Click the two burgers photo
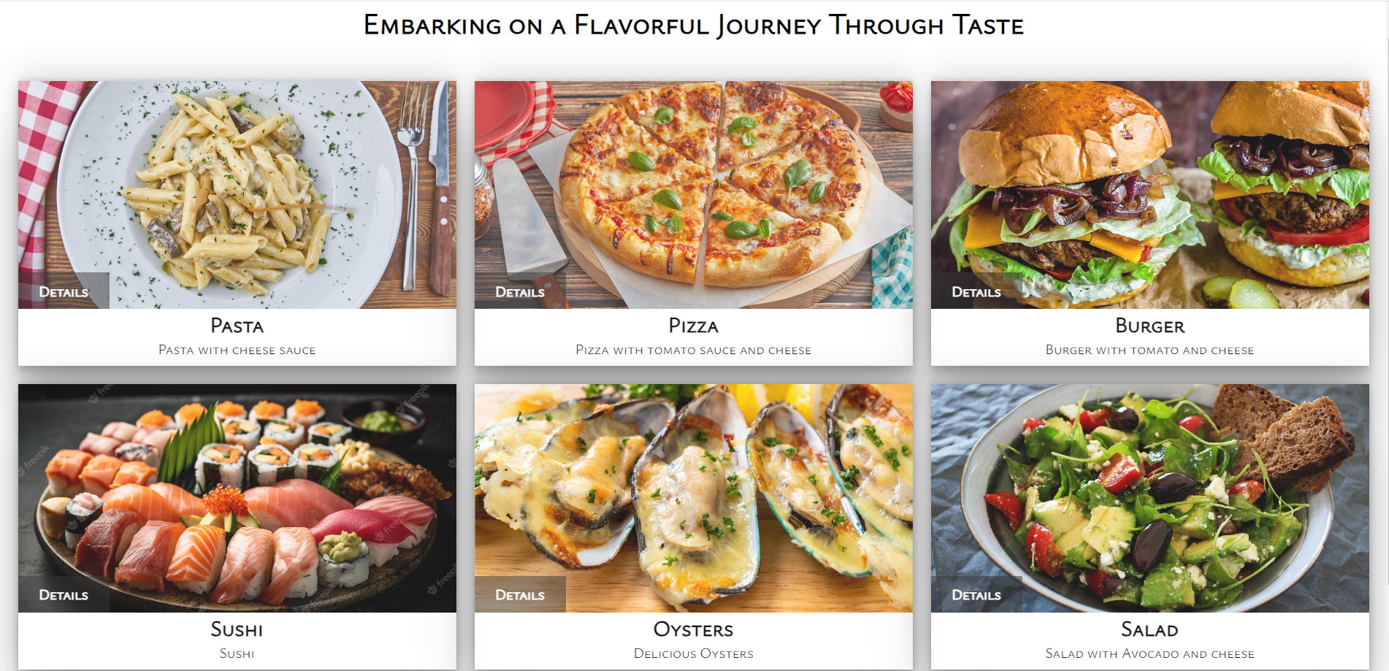This screenshot has height=671, width=1389. click(x=1150, y=183)
